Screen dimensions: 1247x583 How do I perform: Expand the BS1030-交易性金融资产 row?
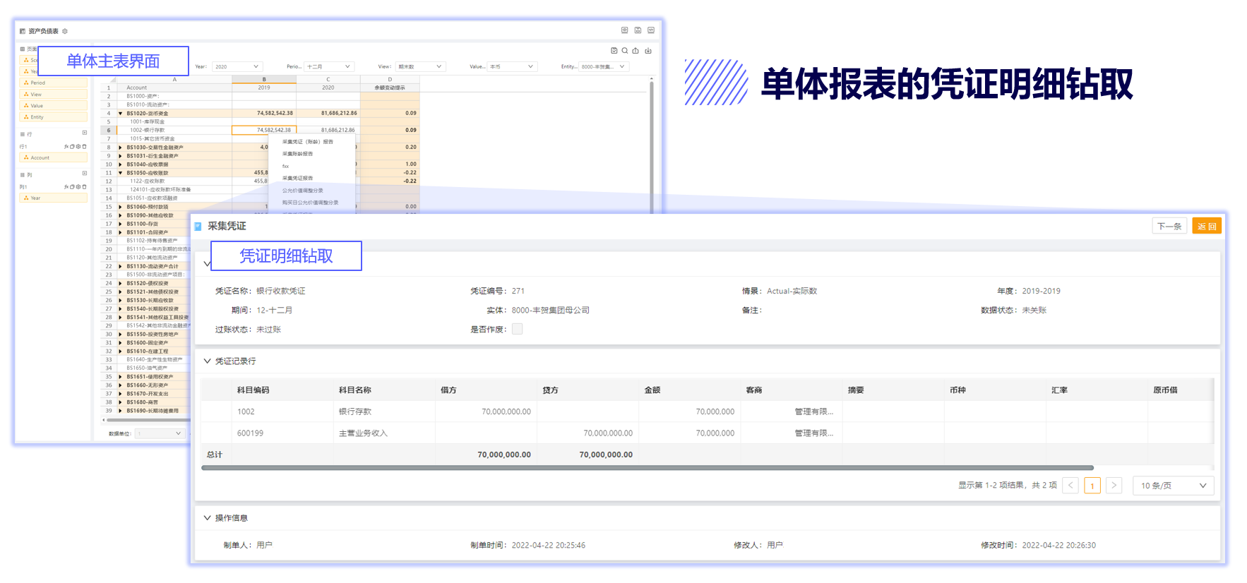click(121, 148)
